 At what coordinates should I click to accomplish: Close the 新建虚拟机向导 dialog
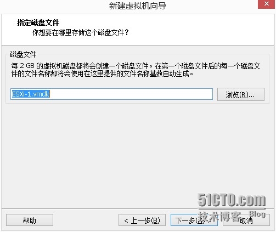266,4
